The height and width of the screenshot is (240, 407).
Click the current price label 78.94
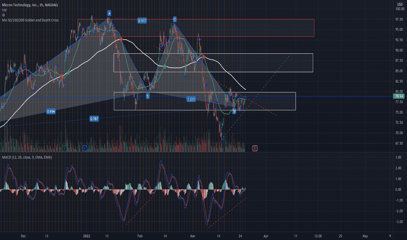pyautogui.click(x=399, y=96)
